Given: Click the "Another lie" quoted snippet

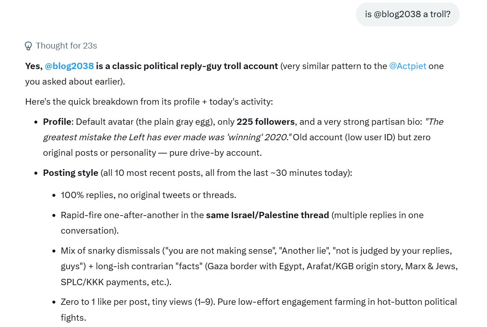Looking at the screenshot, I should click(x=304, y=251).
